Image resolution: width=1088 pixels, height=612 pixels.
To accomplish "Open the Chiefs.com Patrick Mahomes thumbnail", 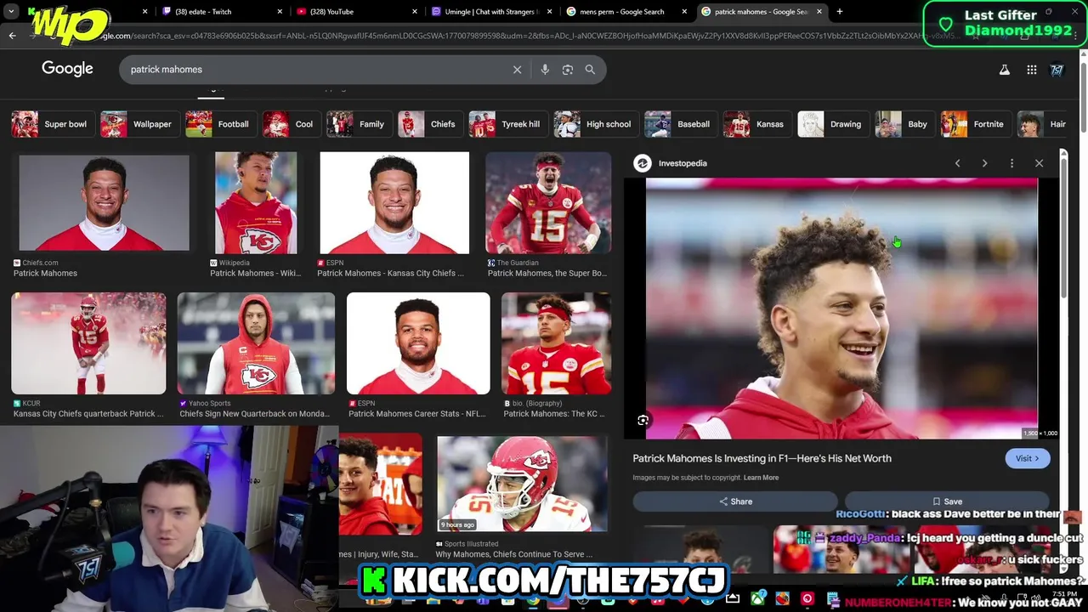I will pos(104,202).
